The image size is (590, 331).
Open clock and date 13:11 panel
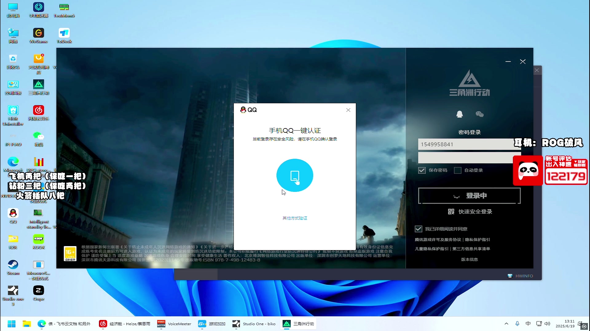565,324
